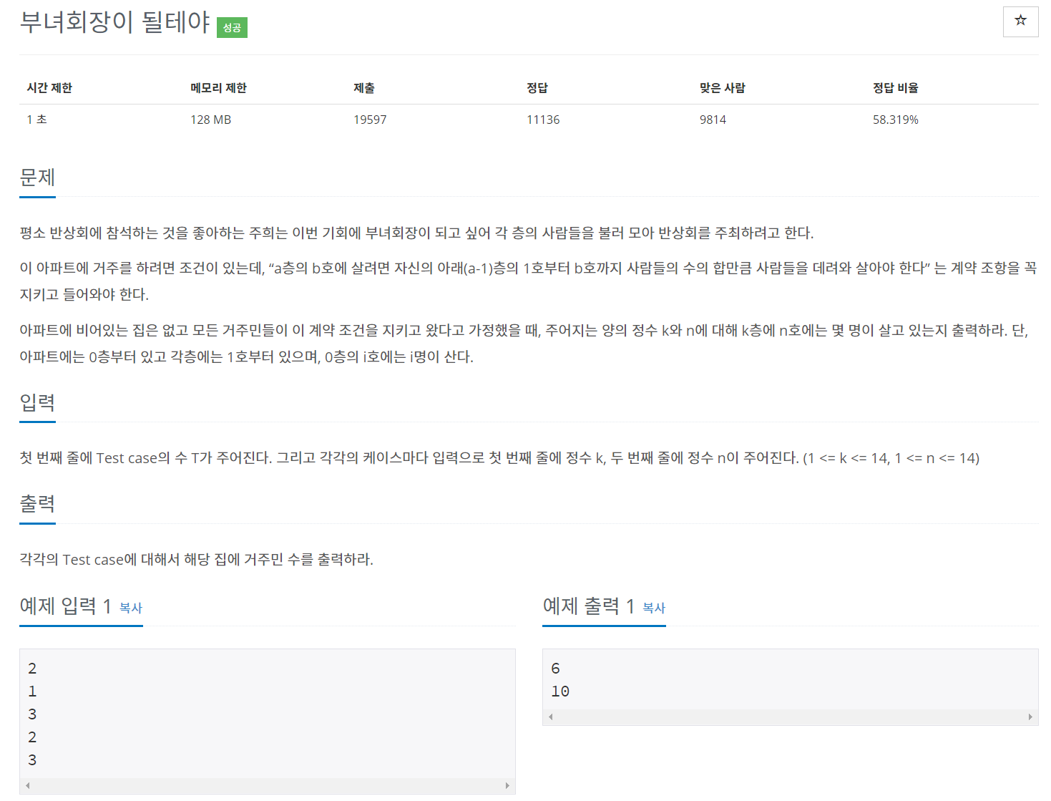Image resolution: width=1051 pixels, height=801 pixels.
Task: Click the memory value 128 MB
Action: (x=210, y=120)
